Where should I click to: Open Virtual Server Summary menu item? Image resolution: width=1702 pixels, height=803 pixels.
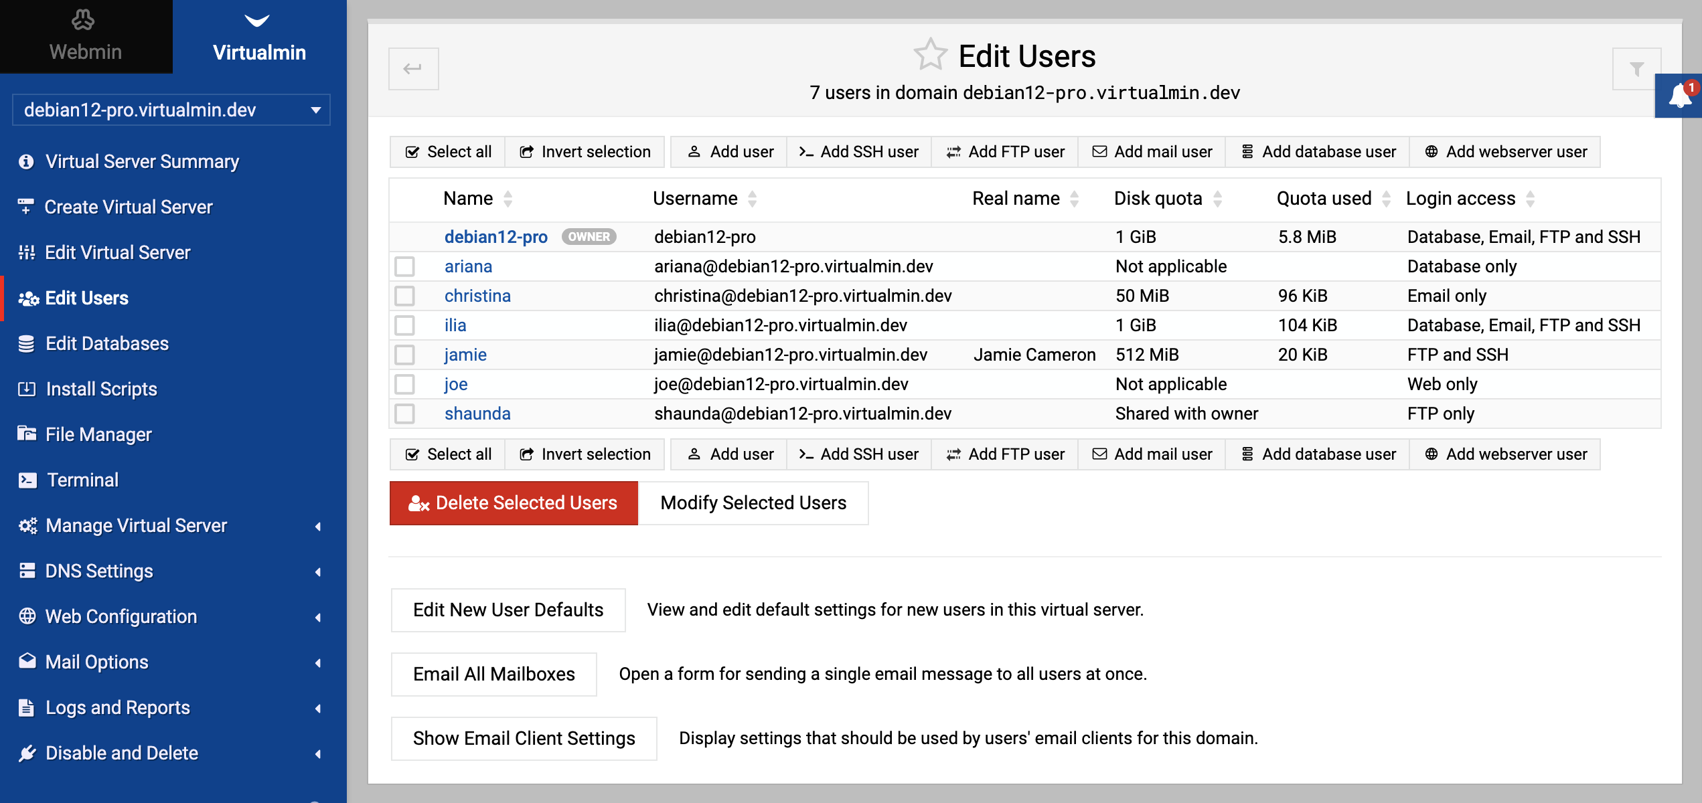tap(173, 161)
